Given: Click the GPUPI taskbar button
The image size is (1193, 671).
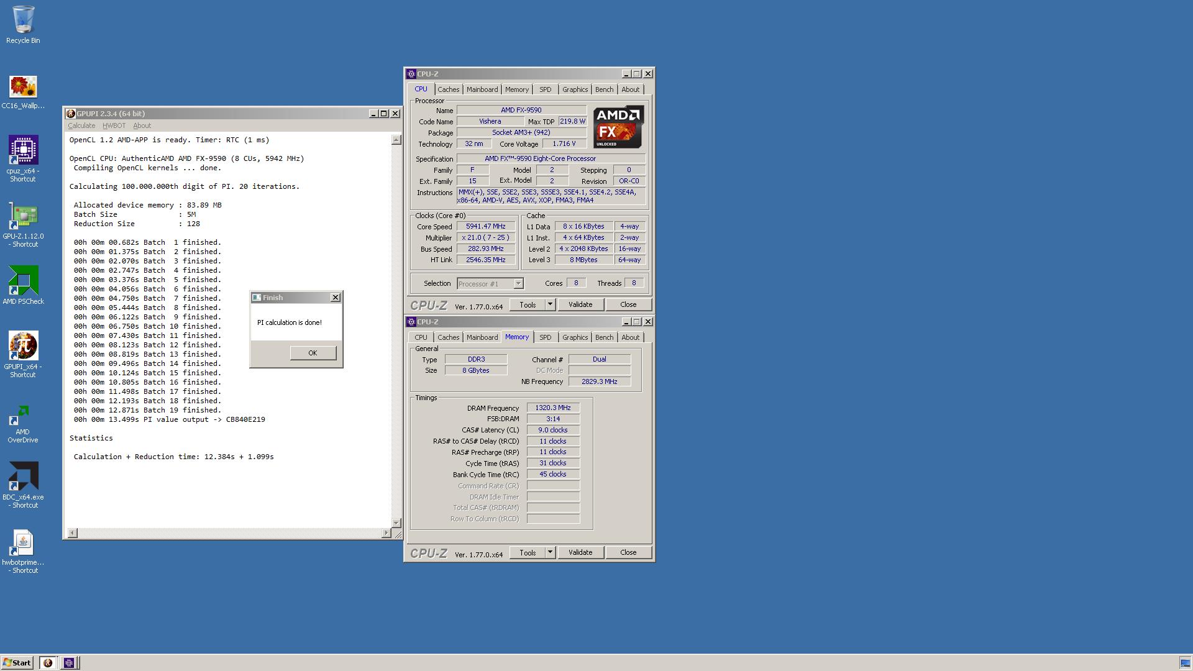Looking at the screenshot, I should [x=48, y=663].
